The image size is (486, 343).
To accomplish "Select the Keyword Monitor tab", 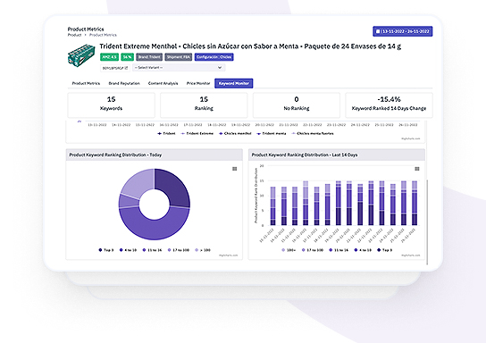I will (x=234, y=83).
